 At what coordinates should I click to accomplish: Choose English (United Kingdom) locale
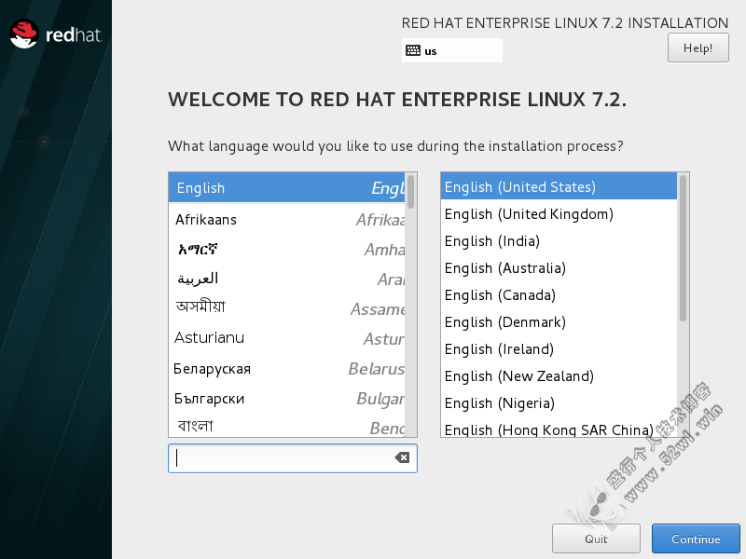(559, 214)
